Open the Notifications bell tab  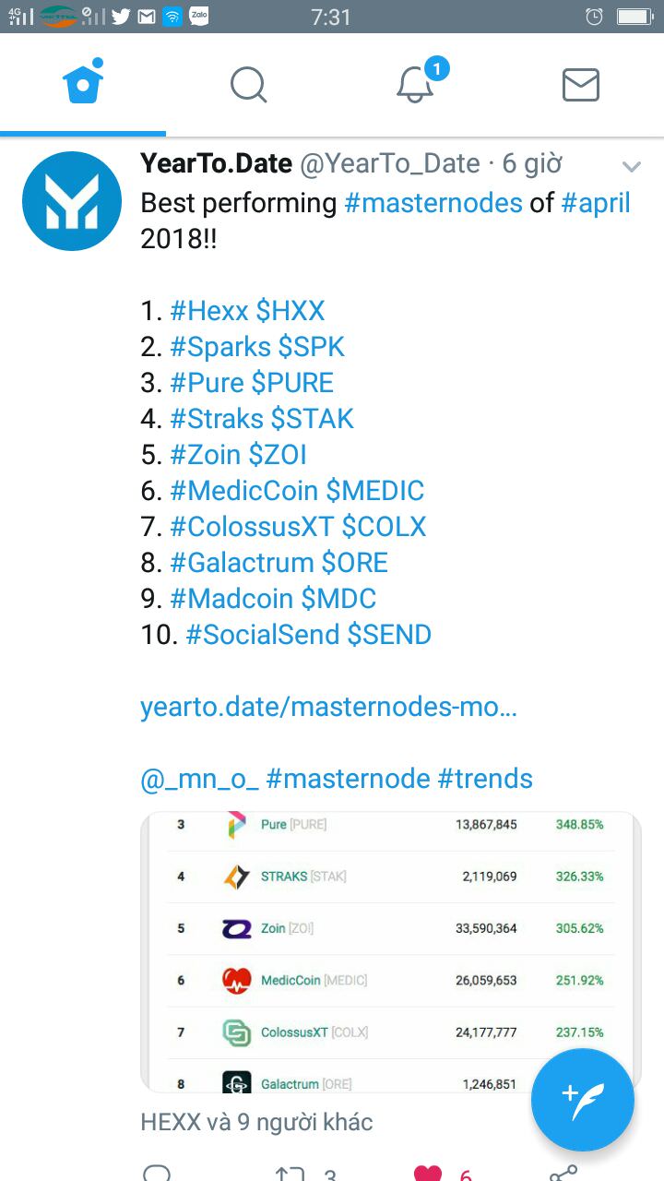click(415, 85)
